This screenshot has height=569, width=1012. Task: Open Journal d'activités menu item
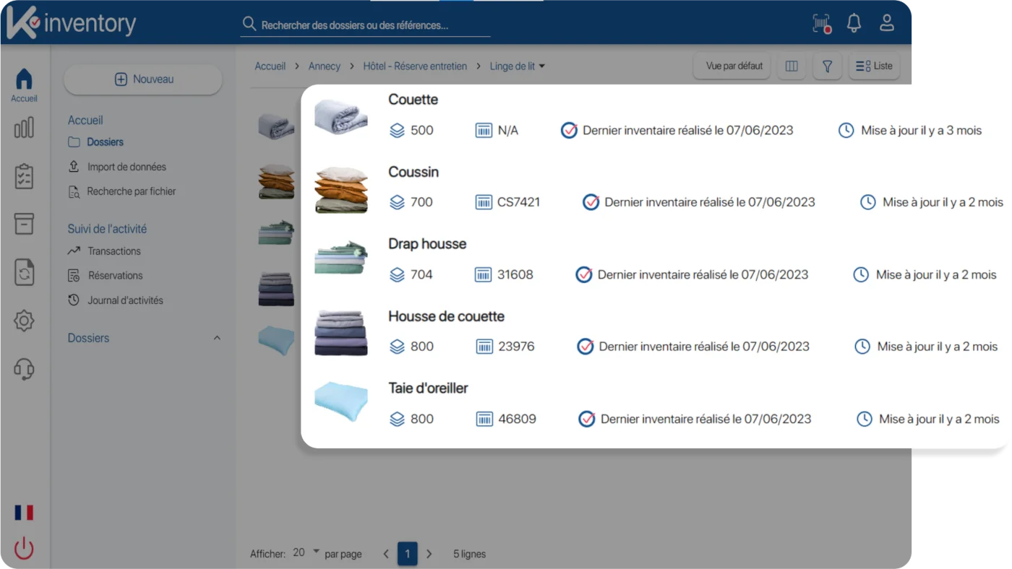(116, 300)
